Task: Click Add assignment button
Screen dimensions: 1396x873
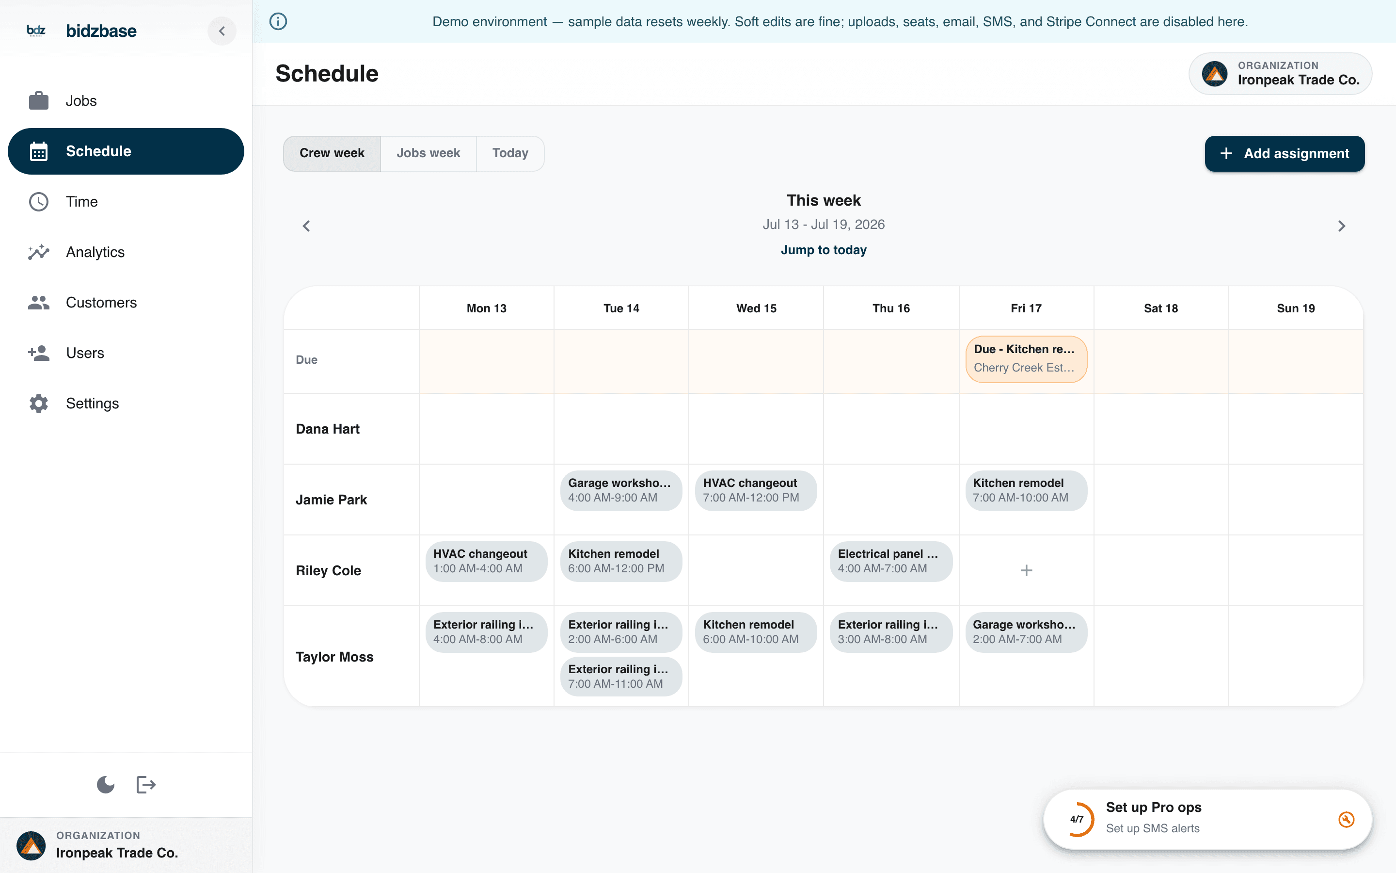Action: coord(1285,154)
